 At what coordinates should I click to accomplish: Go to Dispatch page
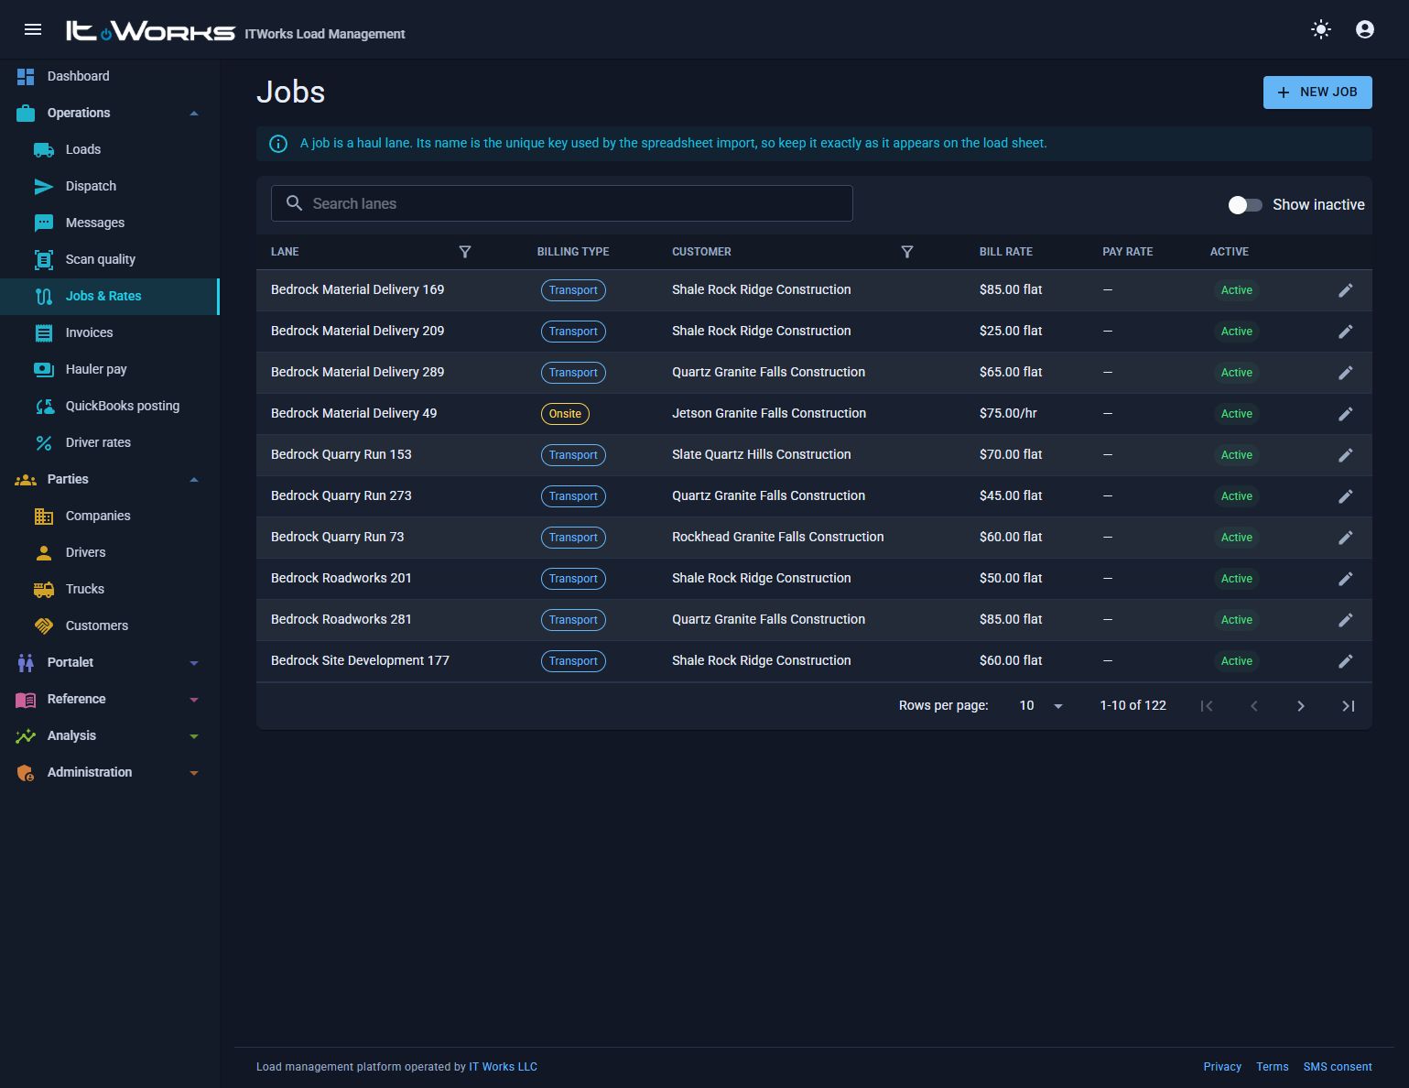[110, 187]
